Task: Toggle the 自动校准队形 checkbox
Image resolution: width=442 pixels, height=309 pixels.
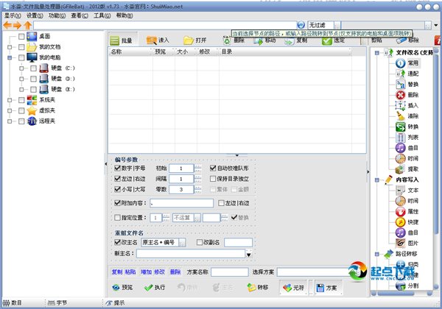Action: pyautogui.click(x=213, y=168)
